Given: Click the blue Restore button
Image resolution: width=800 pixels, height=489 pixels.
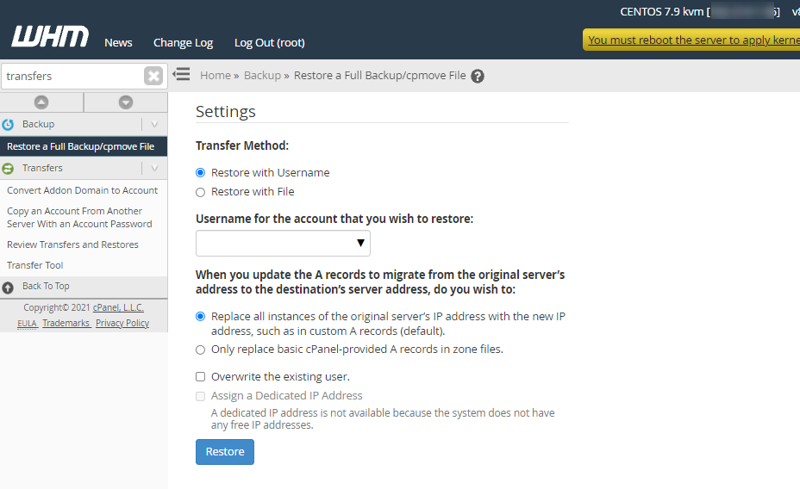Looking at the screenshot, I should point(225,452).
